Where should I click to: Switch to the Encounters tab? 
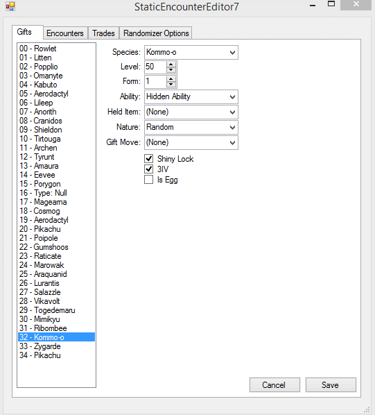(65, 33)
